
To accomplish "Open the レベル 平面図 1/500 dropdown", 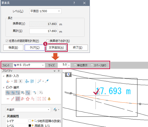I will [45, 11].
